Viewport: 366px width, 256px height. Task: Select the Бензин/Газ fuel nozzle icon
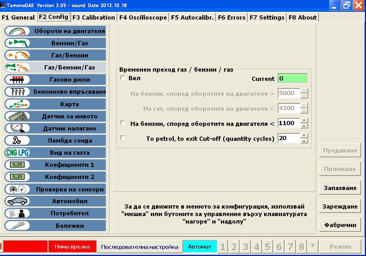click(x=17, y=43)
